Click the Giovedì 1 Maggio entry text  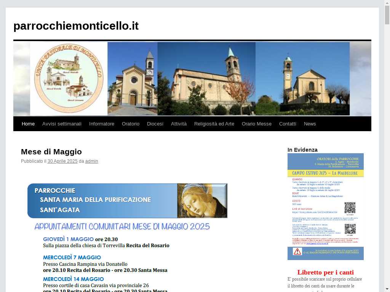[x=106, y=242]
